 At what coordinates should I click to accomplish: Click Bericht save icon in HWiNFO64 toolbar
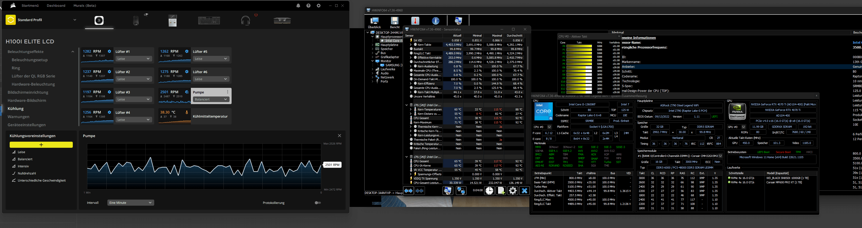click(x=395, y=23)
